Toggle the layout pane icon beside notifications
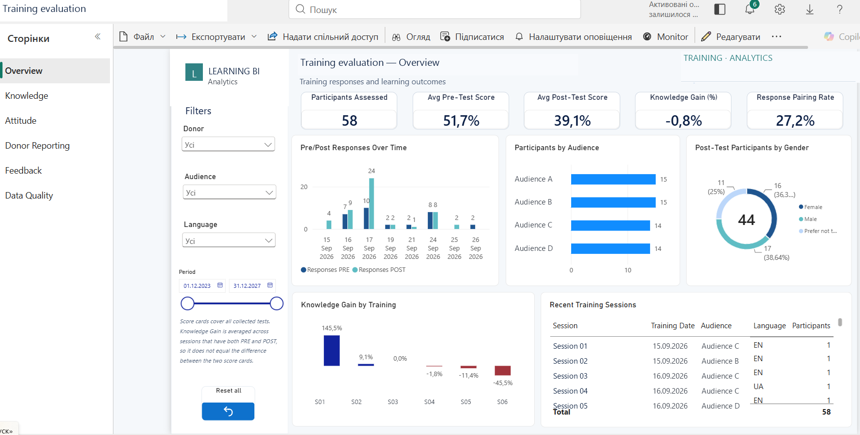Viewport: 860px width, 435px height. [720, 9]
